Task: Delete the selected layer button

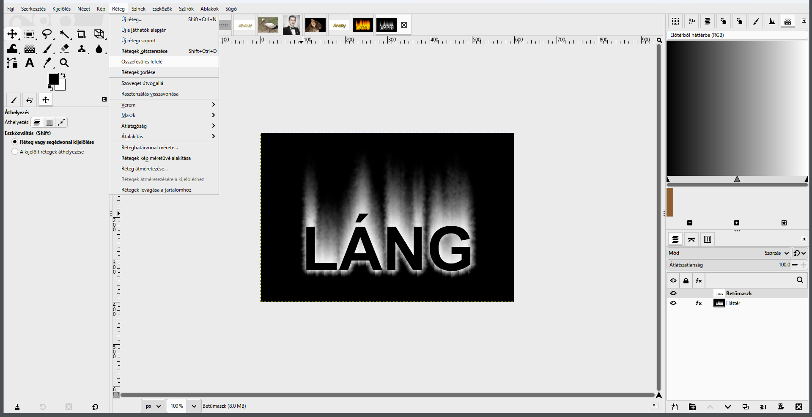Action: [799, 407]
